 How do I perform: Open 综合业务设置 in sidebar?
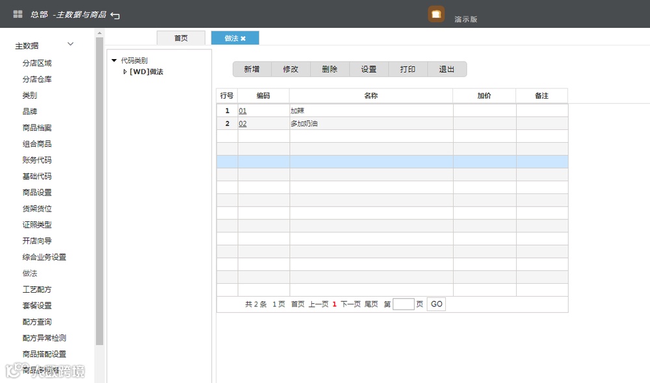[x=44, y=256]
